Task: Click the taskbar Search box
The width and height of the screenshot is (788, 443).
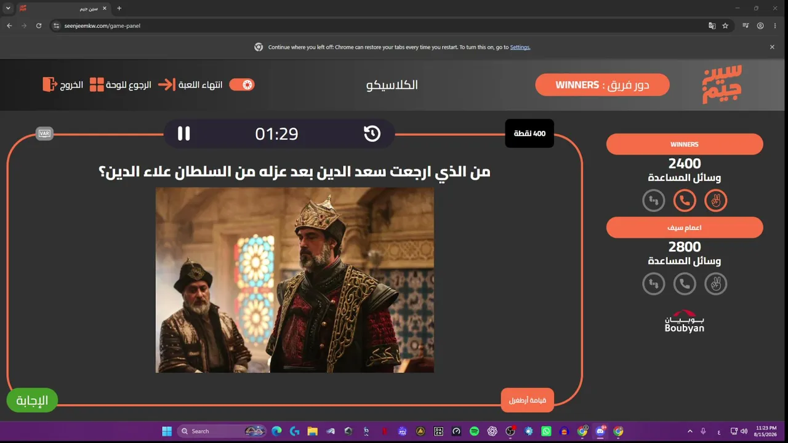Action: tap(222, 431)
